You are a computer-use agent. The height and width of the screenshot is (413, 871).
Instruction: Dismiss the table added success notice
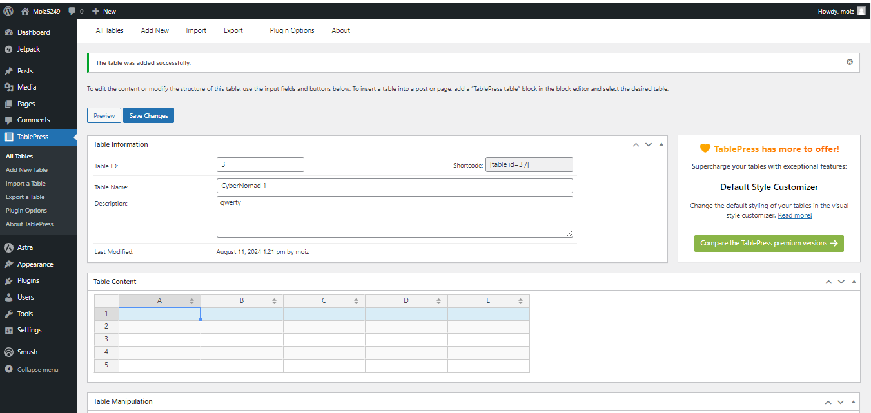click(x=850, y=62)
